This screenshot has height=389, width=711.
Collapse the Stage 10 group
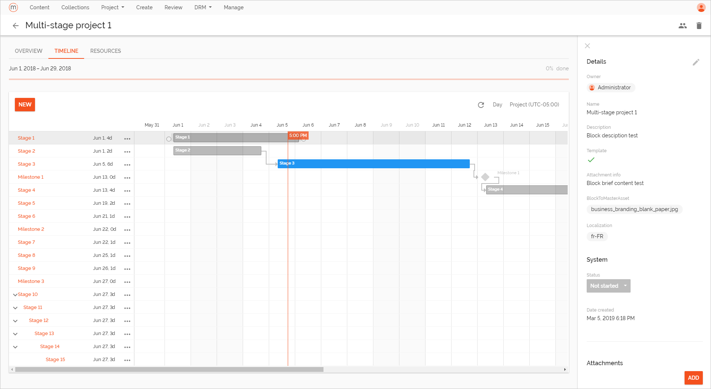[x=15, y=294]
